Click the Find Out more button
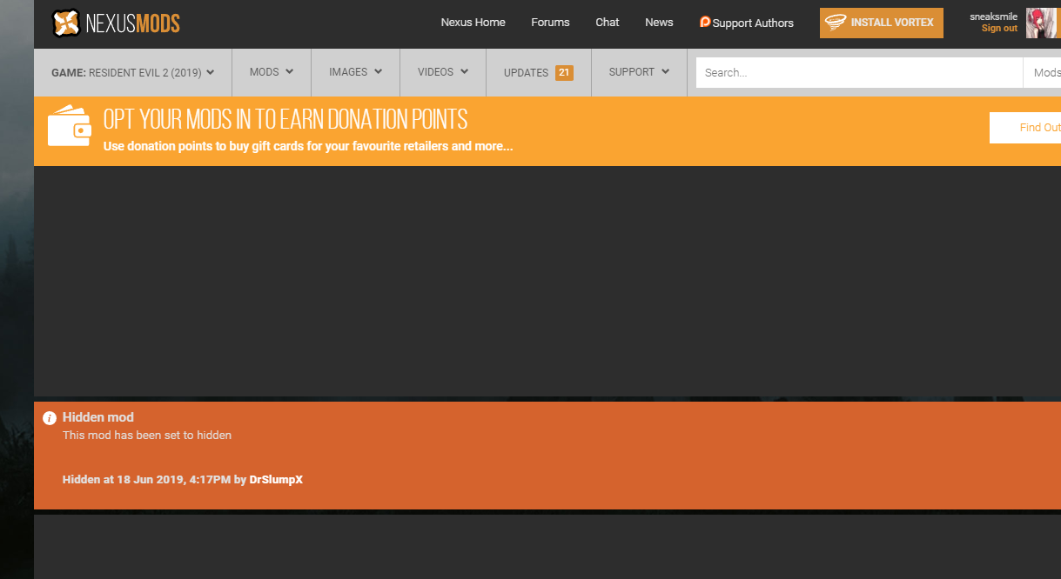This screenshot has width=1061, height=579. (1025, 128)
